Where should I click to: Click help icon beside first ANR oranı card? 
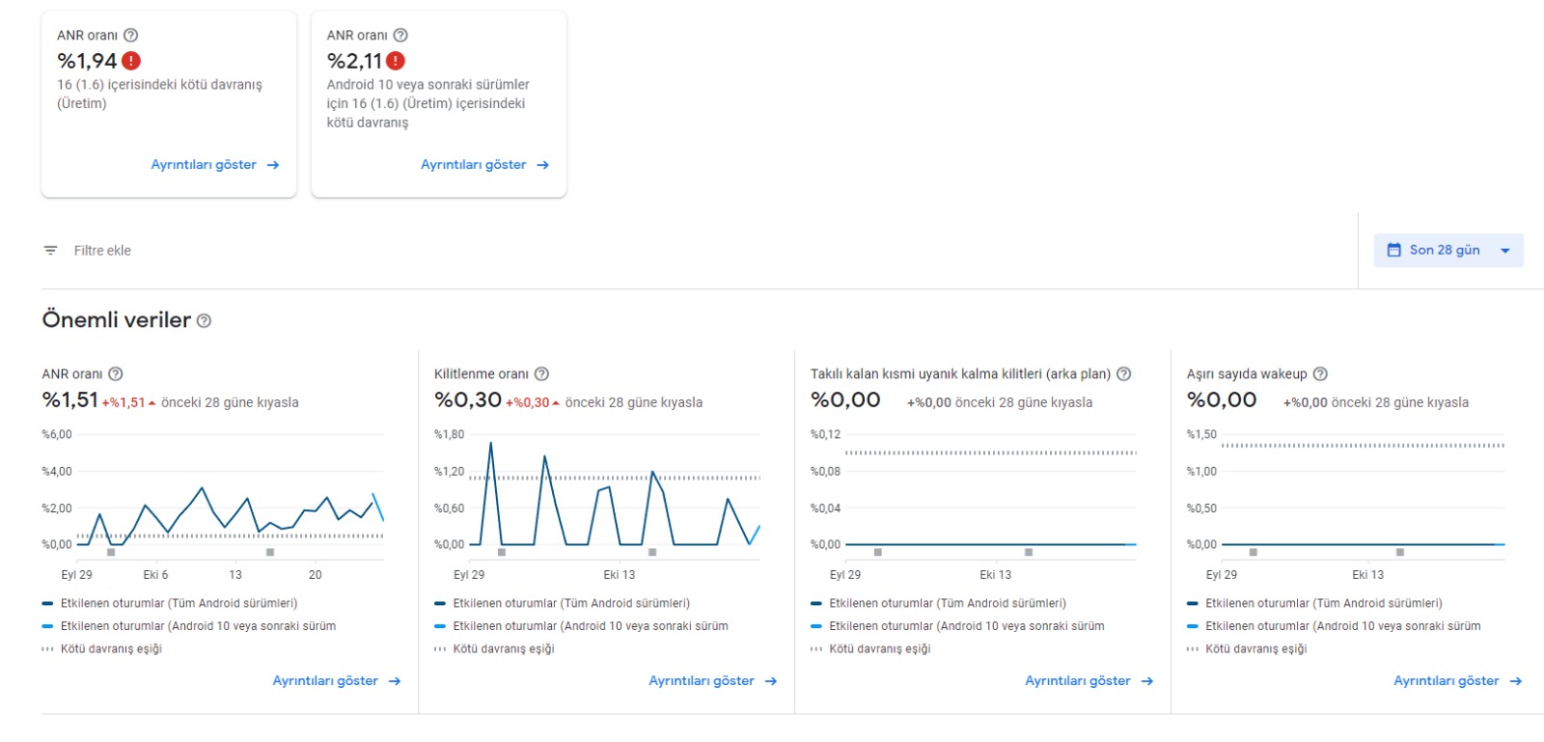pos(130,35)
